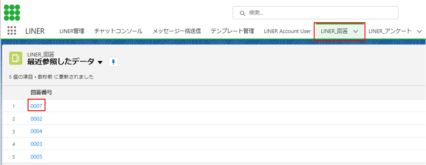Open the App Launcher grid icon
Viewport: 426px width, 165px height.
coord(12,31)
